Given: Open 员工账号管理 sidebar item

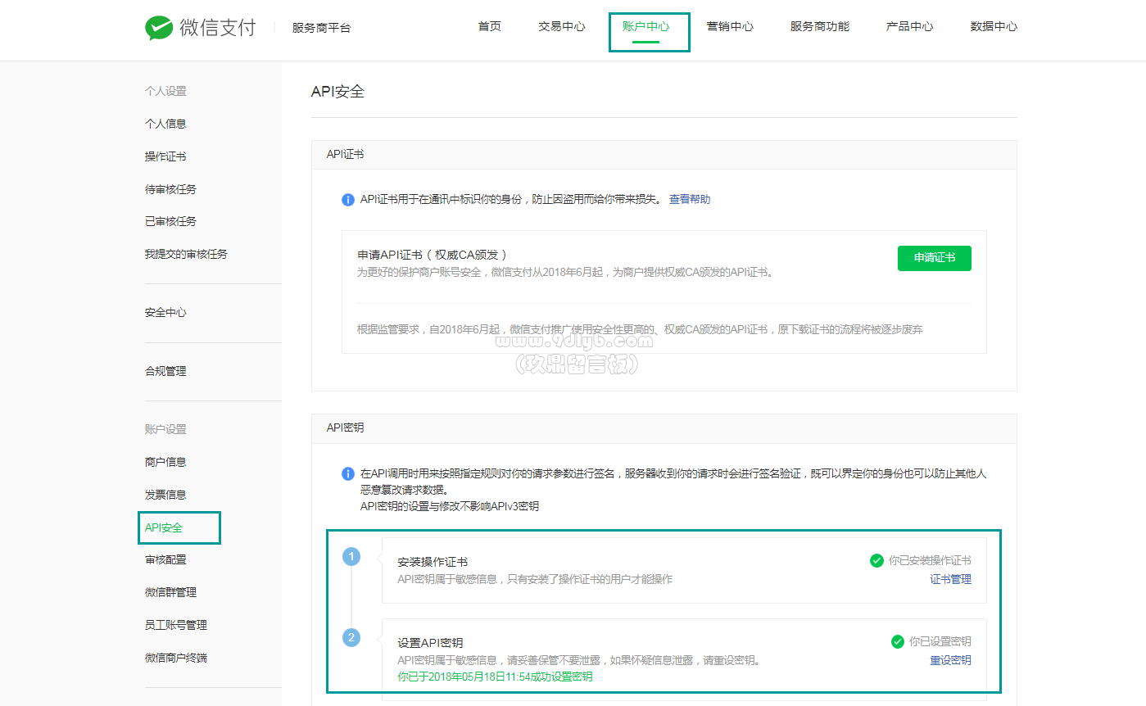Looking at the screenshot, I should coord(176,625).
